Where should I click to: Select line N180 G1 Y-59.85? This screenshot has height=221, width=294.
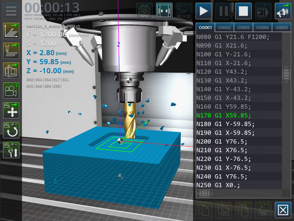click(239, 124)
